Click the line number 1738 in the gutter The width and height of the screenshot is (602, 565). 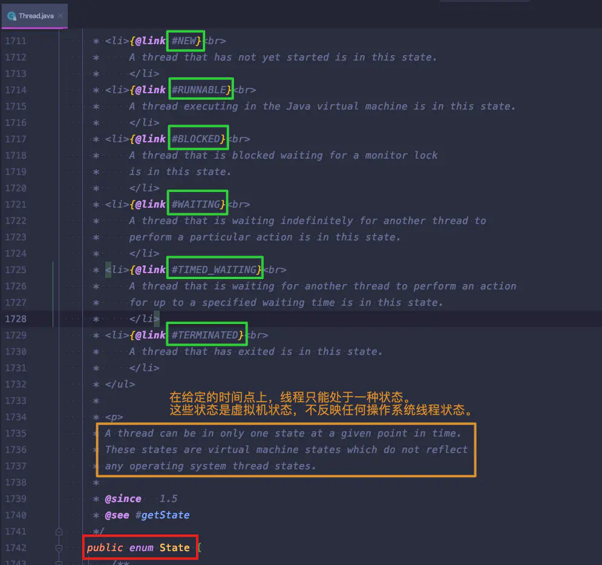(x=16, y=483)
